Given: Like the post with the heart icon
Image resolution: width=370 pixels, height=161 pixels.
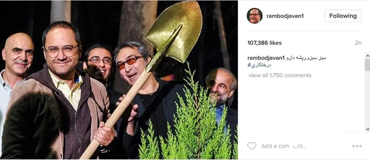Looking at the screenshot, I should click(252, 146).
